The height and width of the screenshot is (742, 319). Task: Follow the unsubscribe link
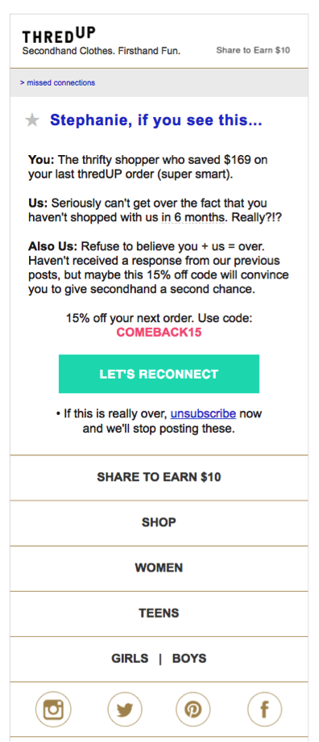pos(203,413)
